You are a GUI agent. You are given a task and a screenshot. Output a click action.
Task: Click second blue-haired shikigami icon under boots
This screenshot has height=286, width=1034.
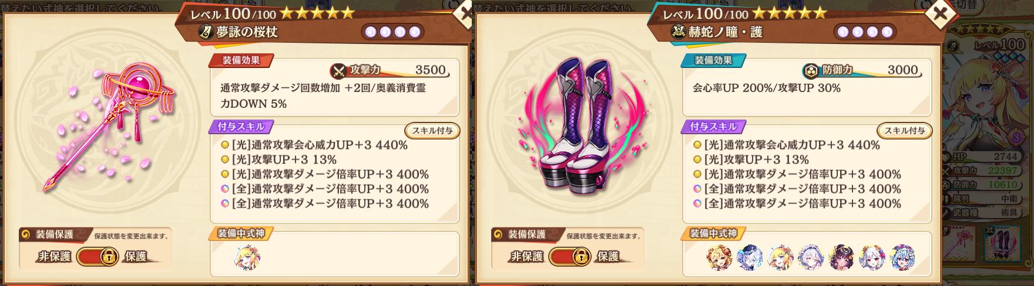[x=750, y=257]
